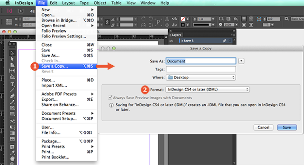The width and height of the screenshot is (304, 165).
Task: Click the Cancel button
Action: click(263, 127)
